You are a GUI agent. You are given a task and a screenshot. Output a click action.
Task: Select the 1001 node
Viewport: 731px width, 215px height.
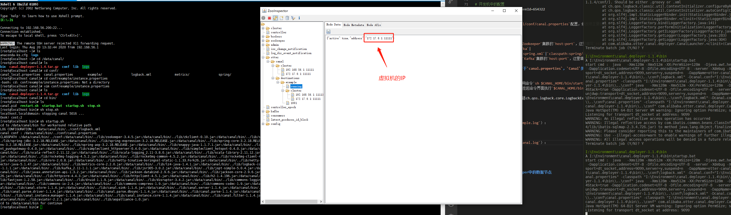pos(294,103)
